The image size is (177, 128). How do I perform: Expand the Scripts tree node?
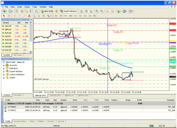[4, 78]
